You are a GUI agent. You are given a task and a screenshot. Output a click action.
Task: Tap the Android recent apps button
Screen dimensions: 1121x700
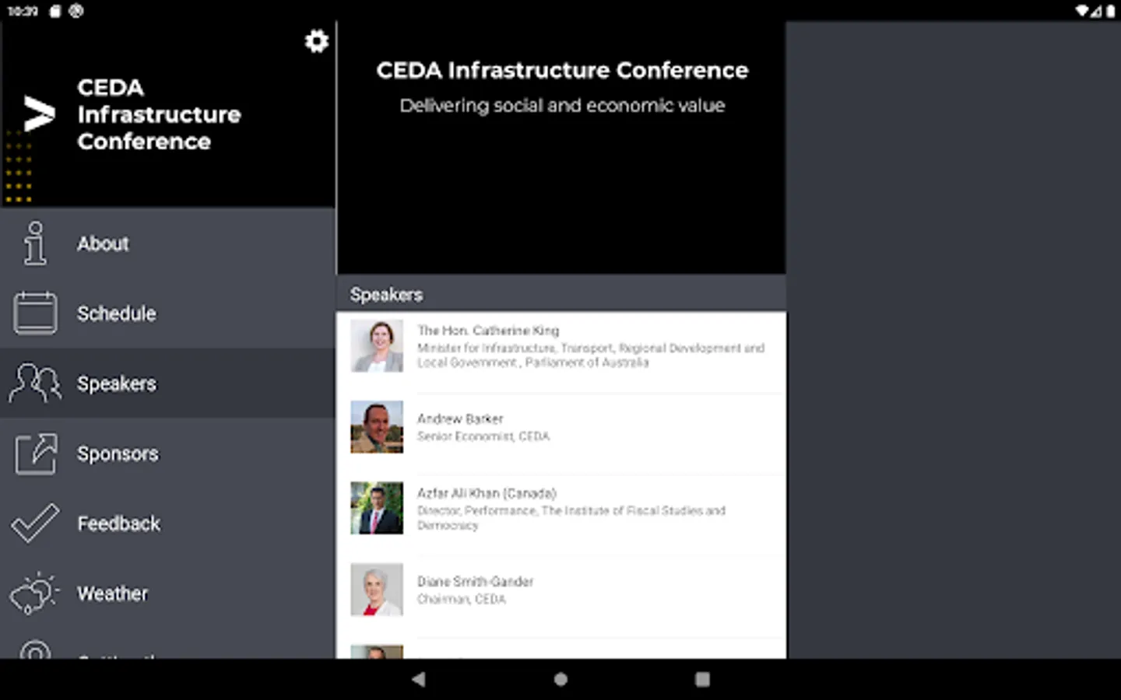[702, 679]
